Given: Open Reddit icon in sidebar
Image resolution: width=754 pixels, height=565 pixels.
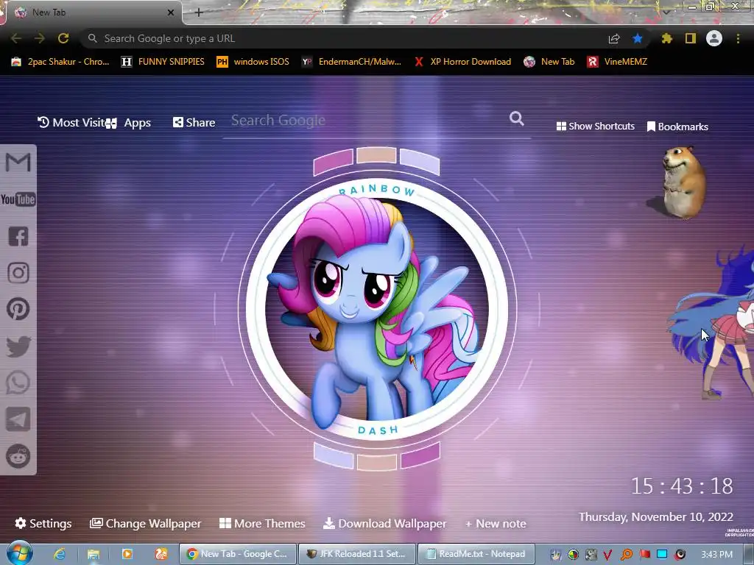Looking at the screenshot, I should pos(18,456).
